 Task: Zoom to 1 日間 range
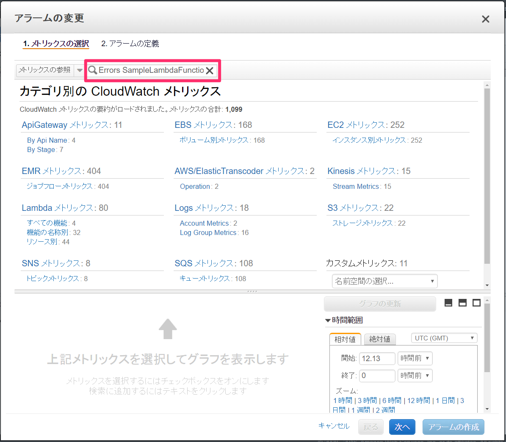(x=445, y=401)
